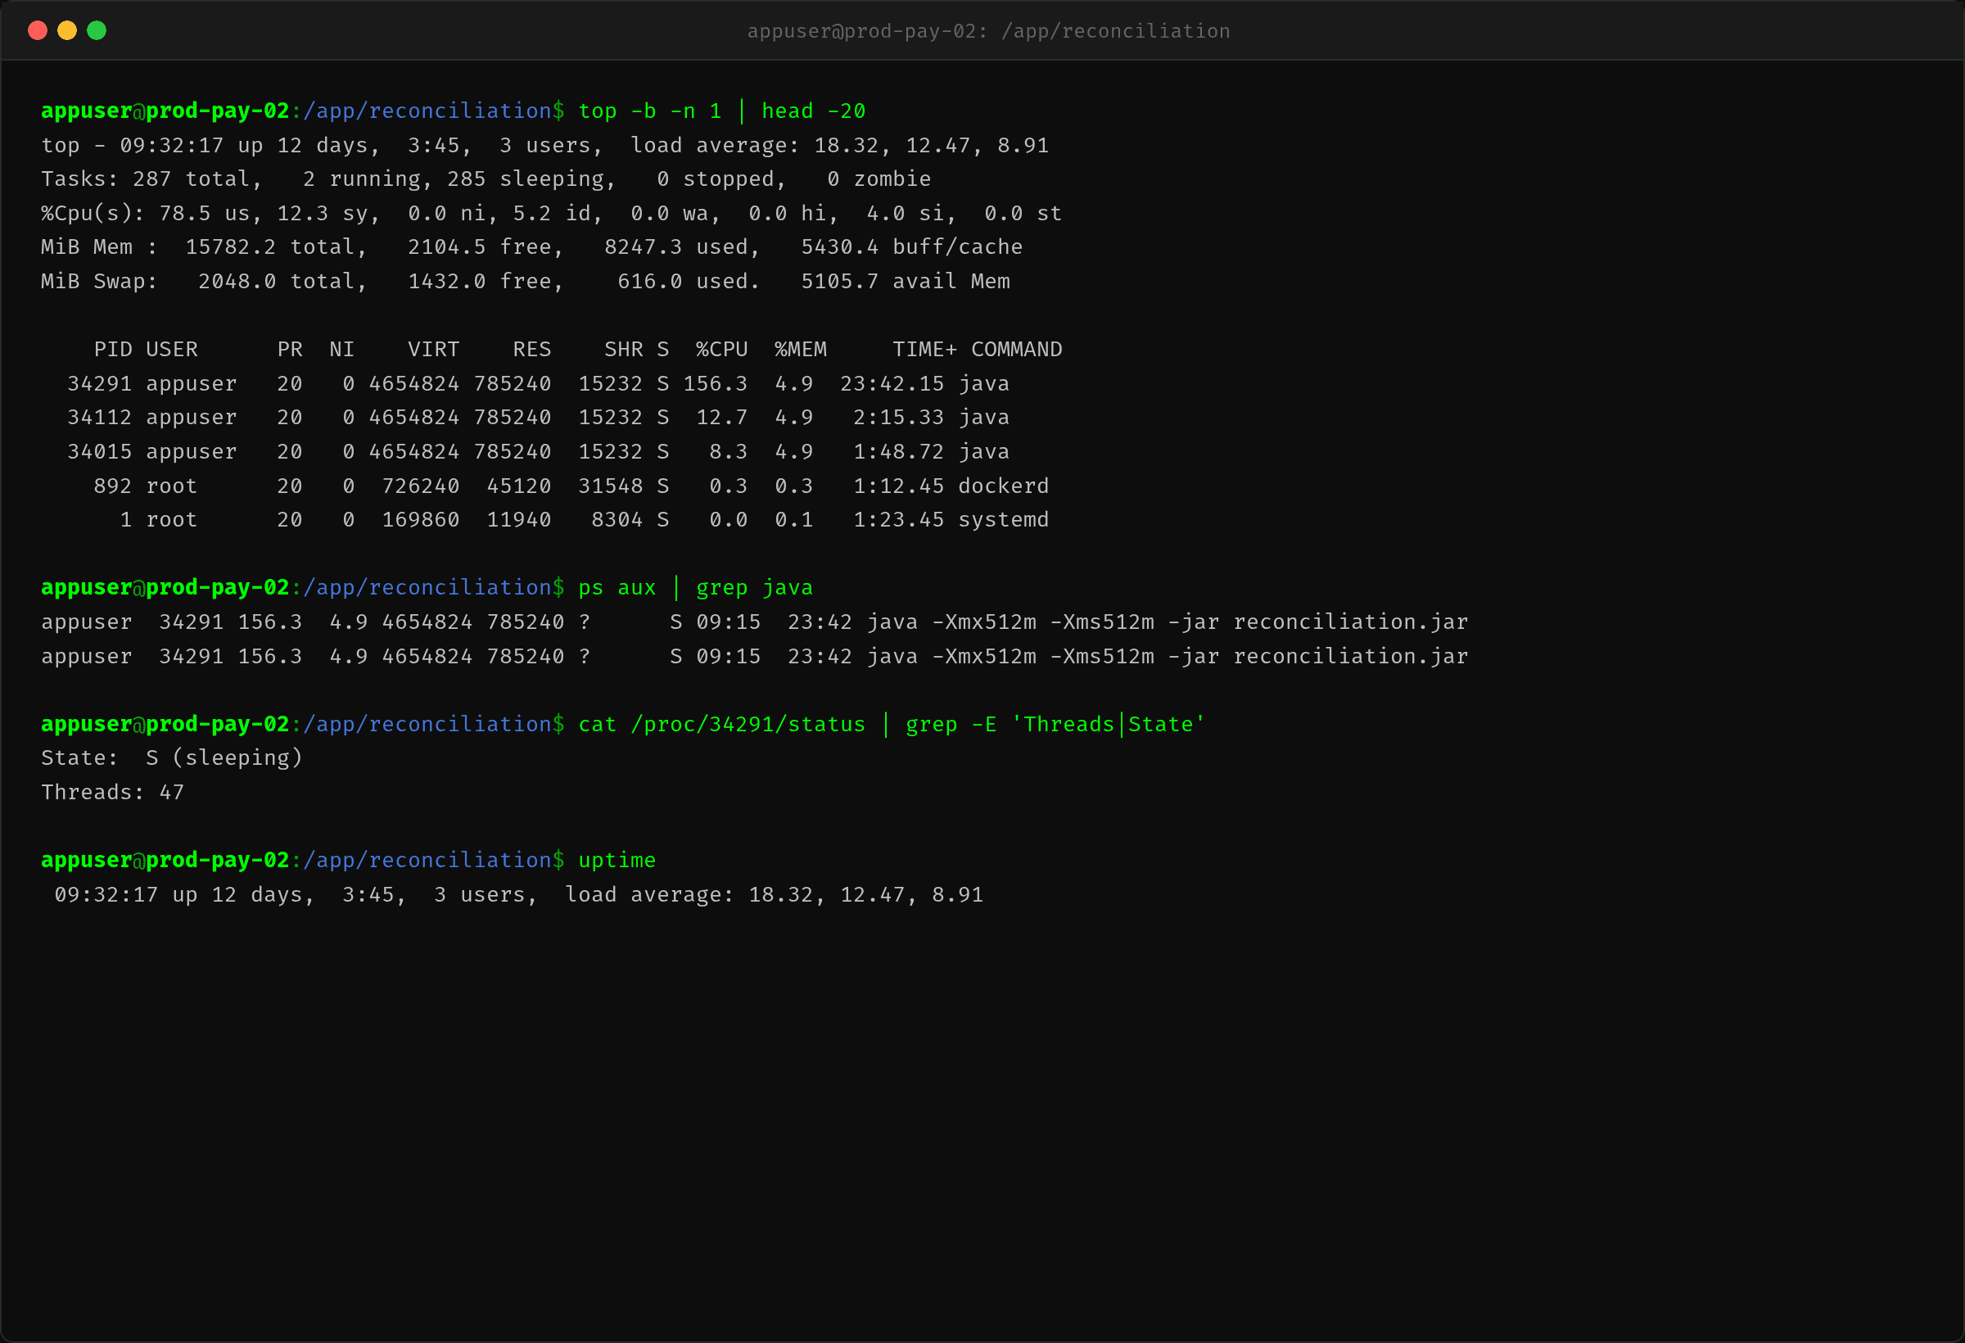Click the 156.3 %CPU value in the top table
This screenshot has height=1343, width=1965.
coord(715,384)
